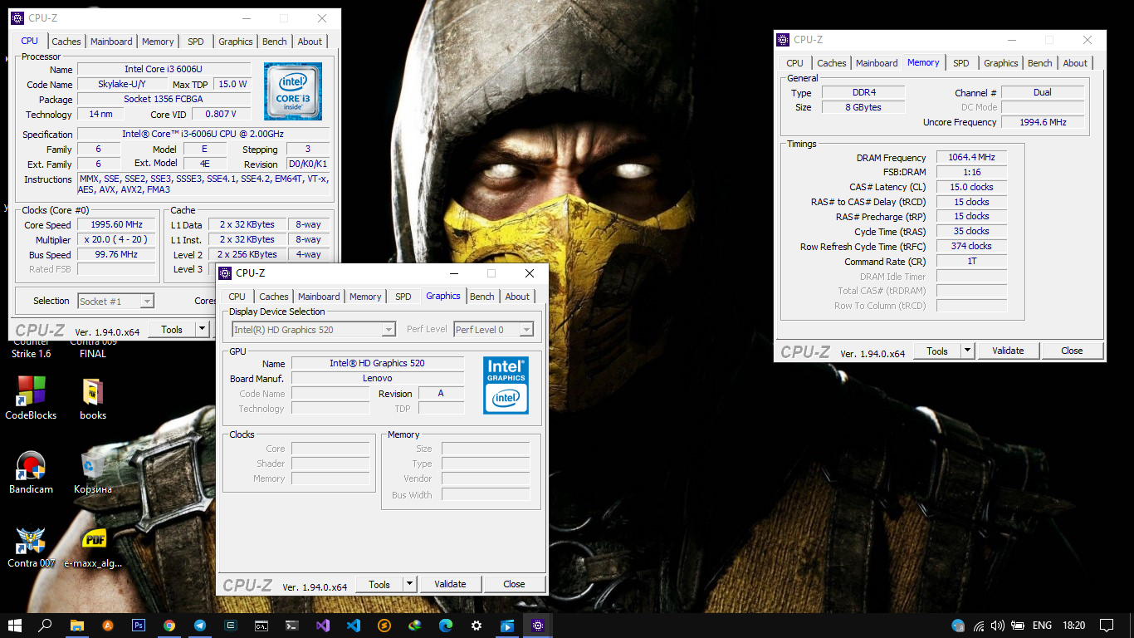Click the Intel Core i3 inside logo

293,91
